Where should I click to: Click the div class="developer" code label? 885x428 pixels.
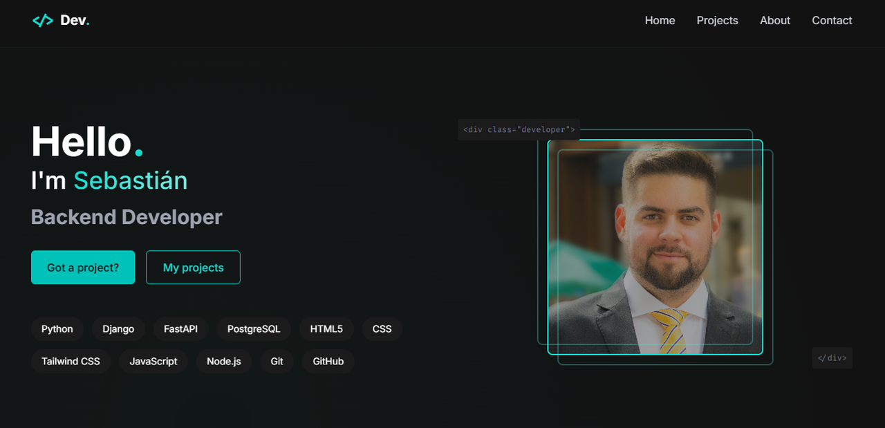click(x=519, y=129)
